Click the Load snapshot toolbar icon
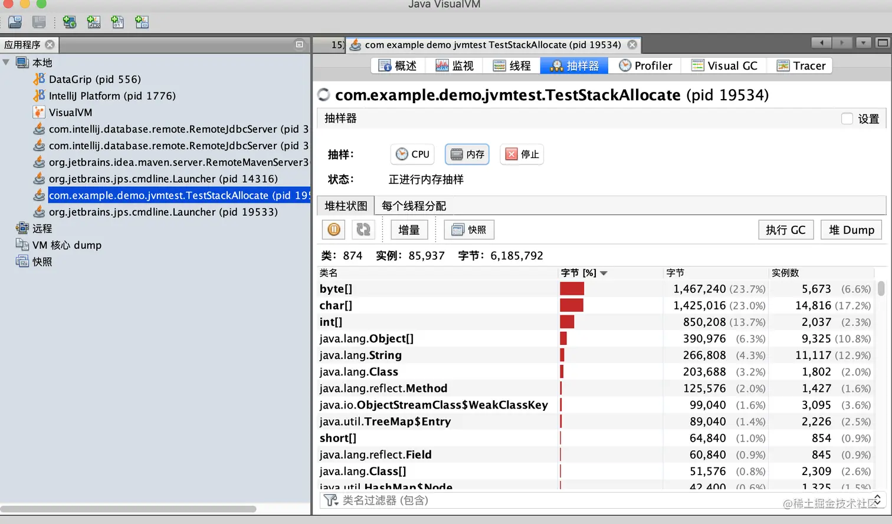Image resolution: width=892 pixels, height=524 pixels. click(15, 22)
